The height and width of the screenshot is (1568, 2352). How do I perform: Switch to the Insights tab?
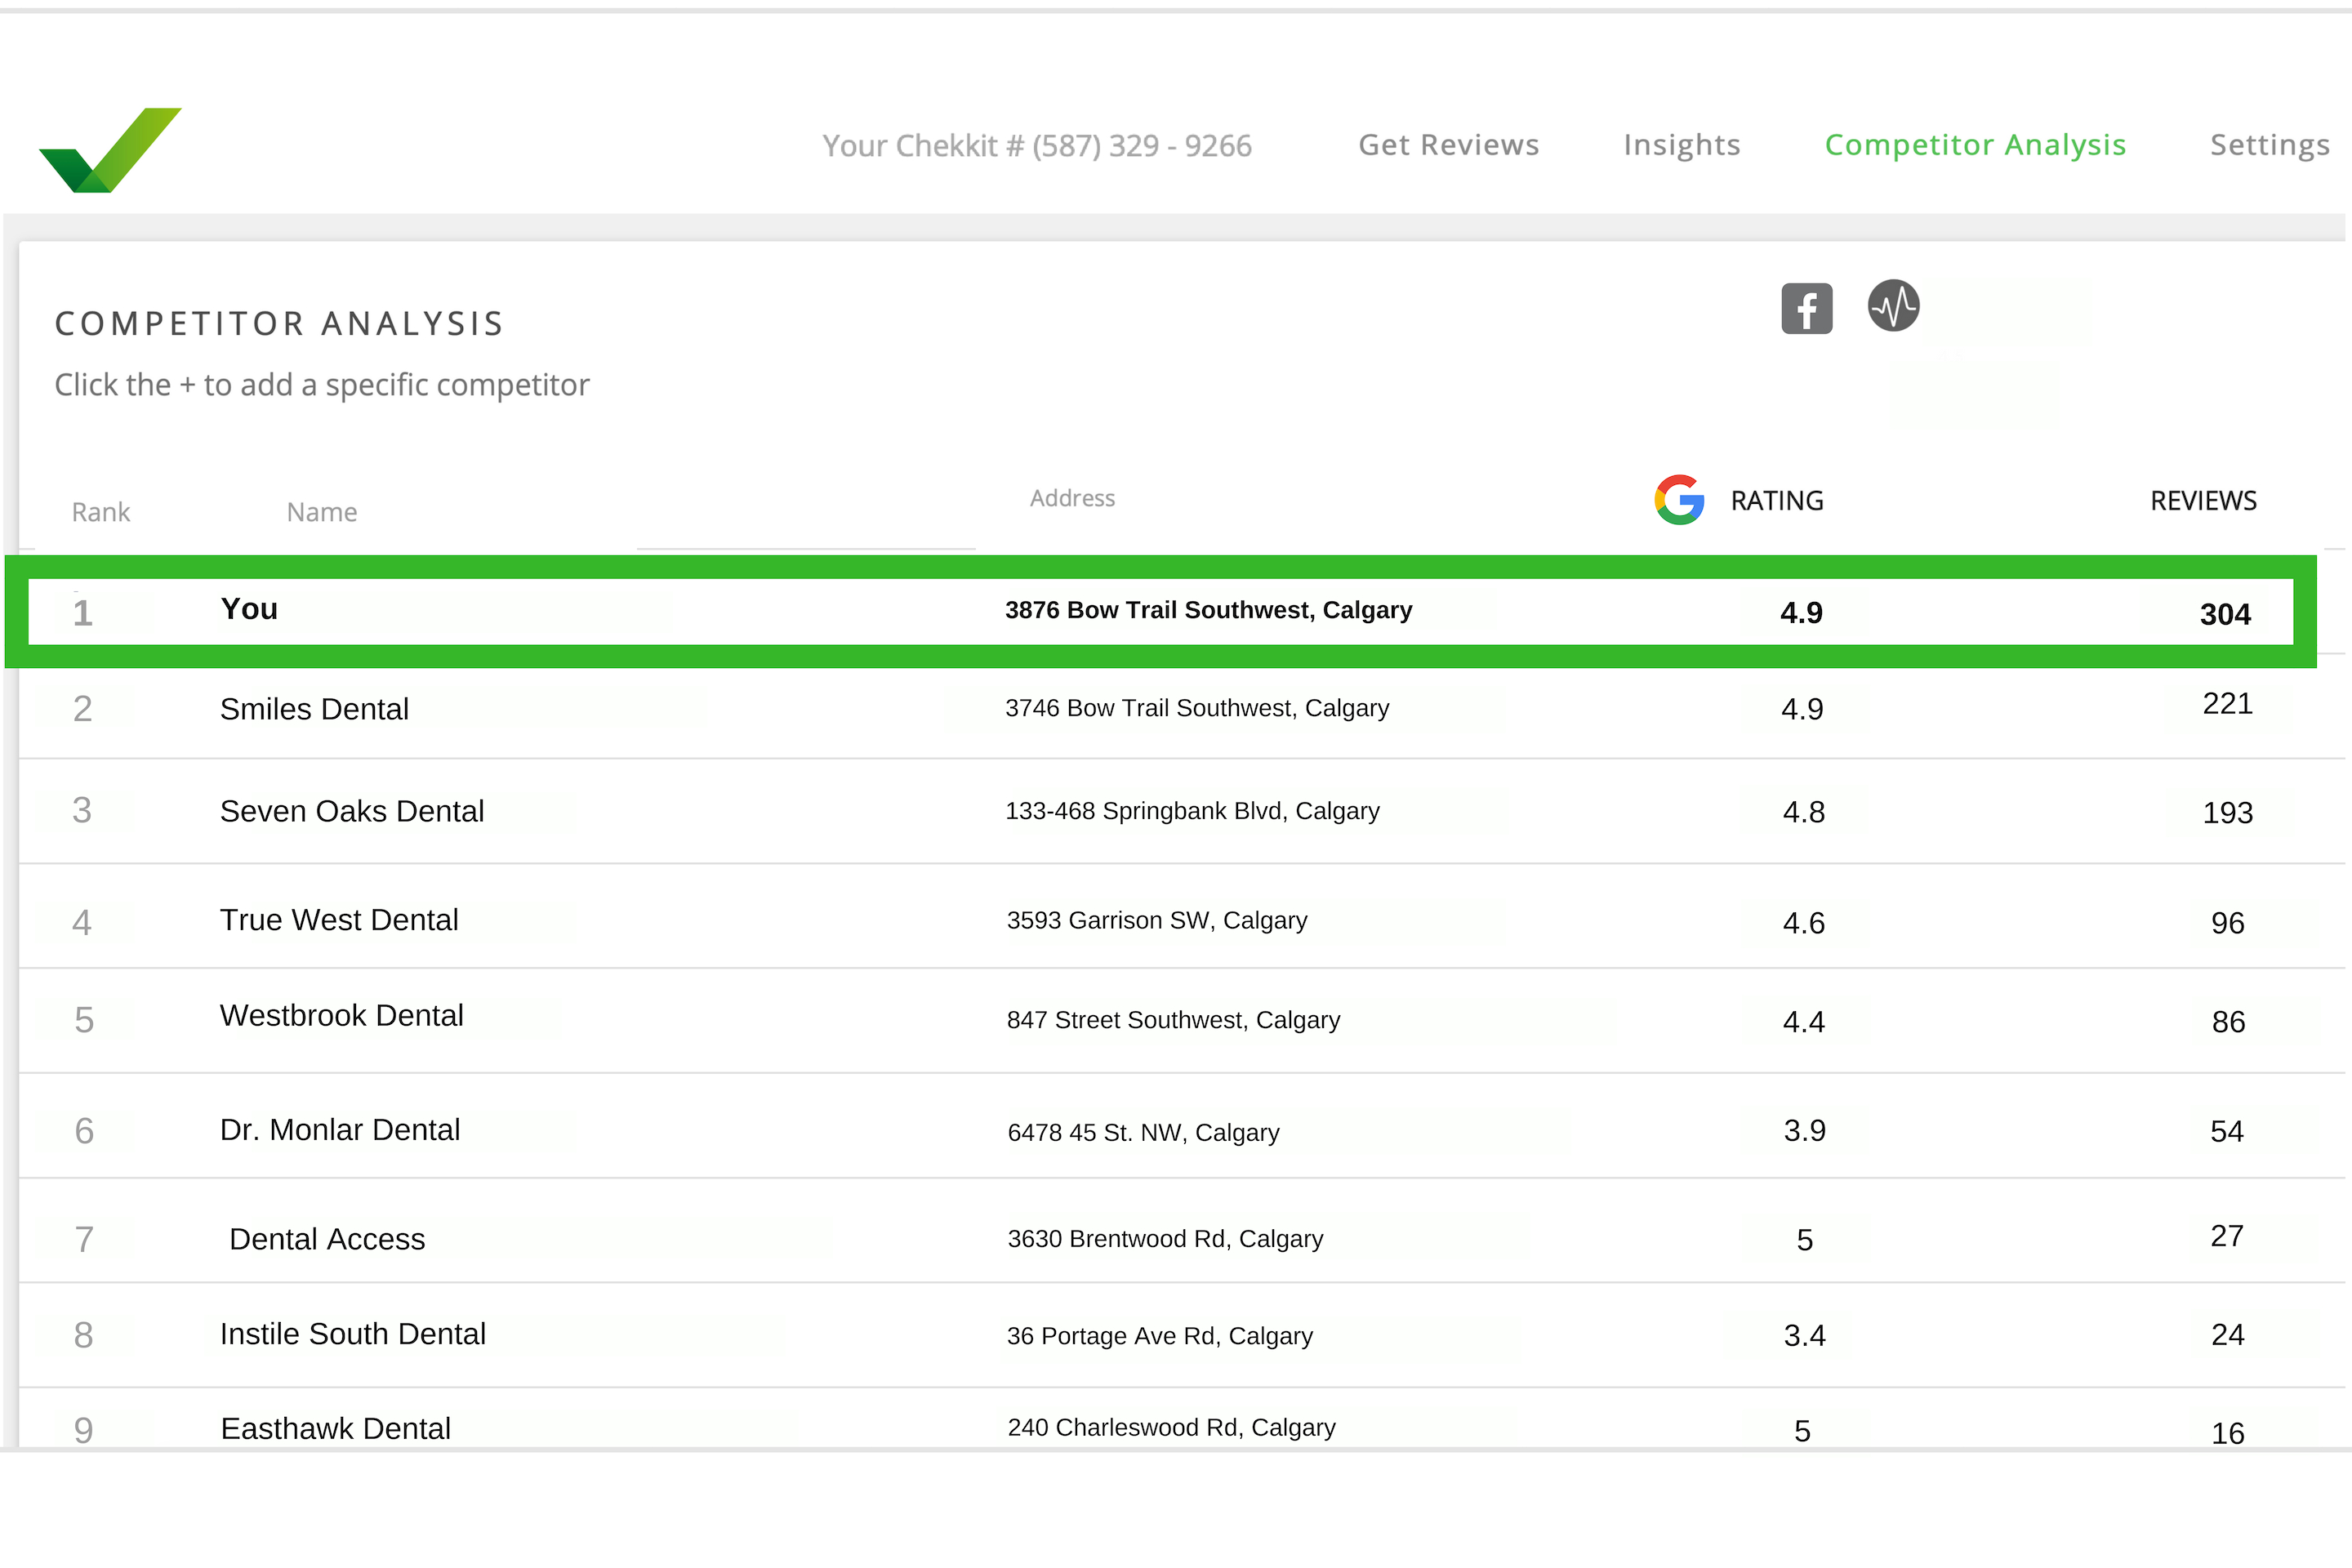[x=1681, y=145]
